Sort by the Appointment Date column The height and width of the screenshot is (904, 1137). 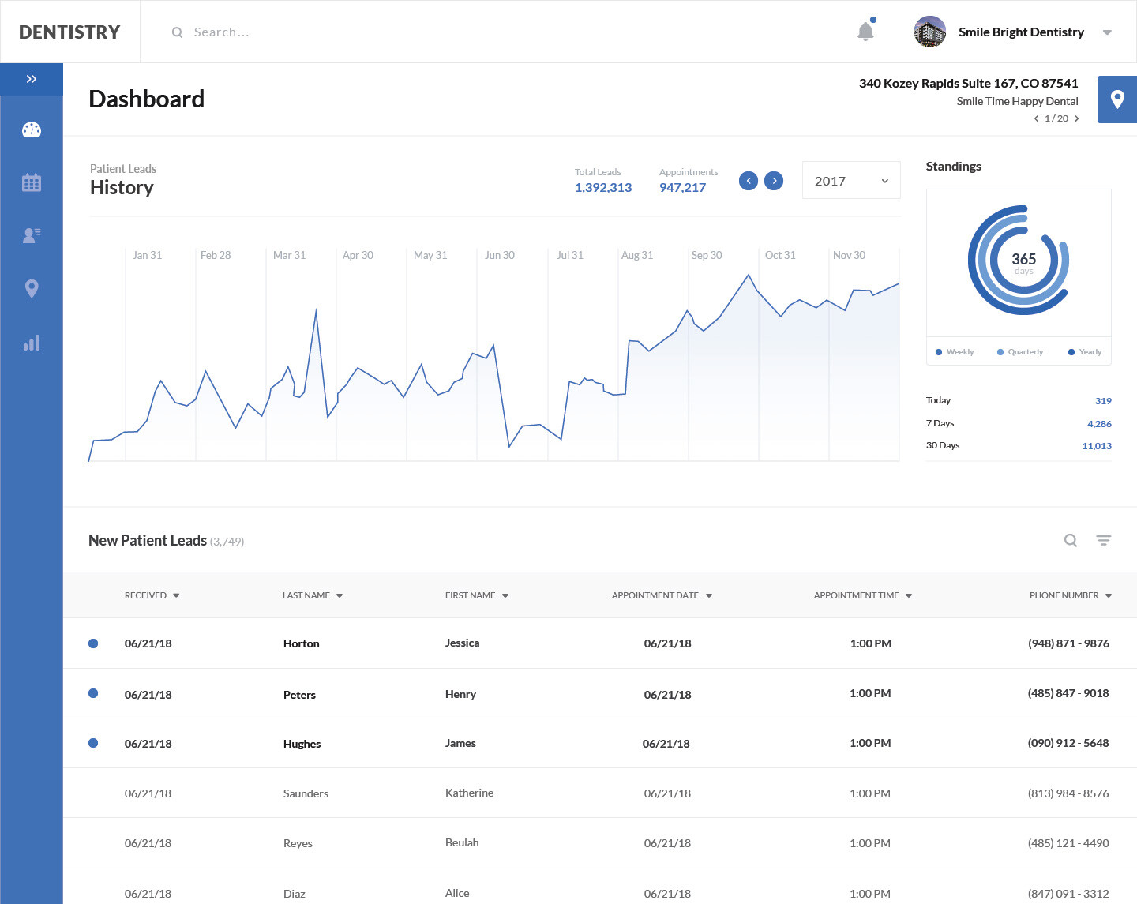point(662,595)
